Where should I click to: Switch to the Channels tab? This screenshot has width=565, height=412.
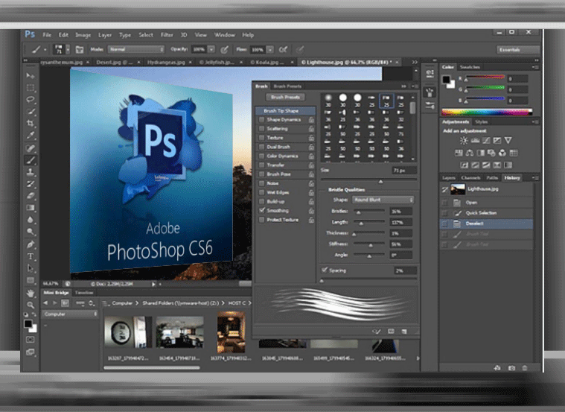pyautogui.click(x=470, y=178)
